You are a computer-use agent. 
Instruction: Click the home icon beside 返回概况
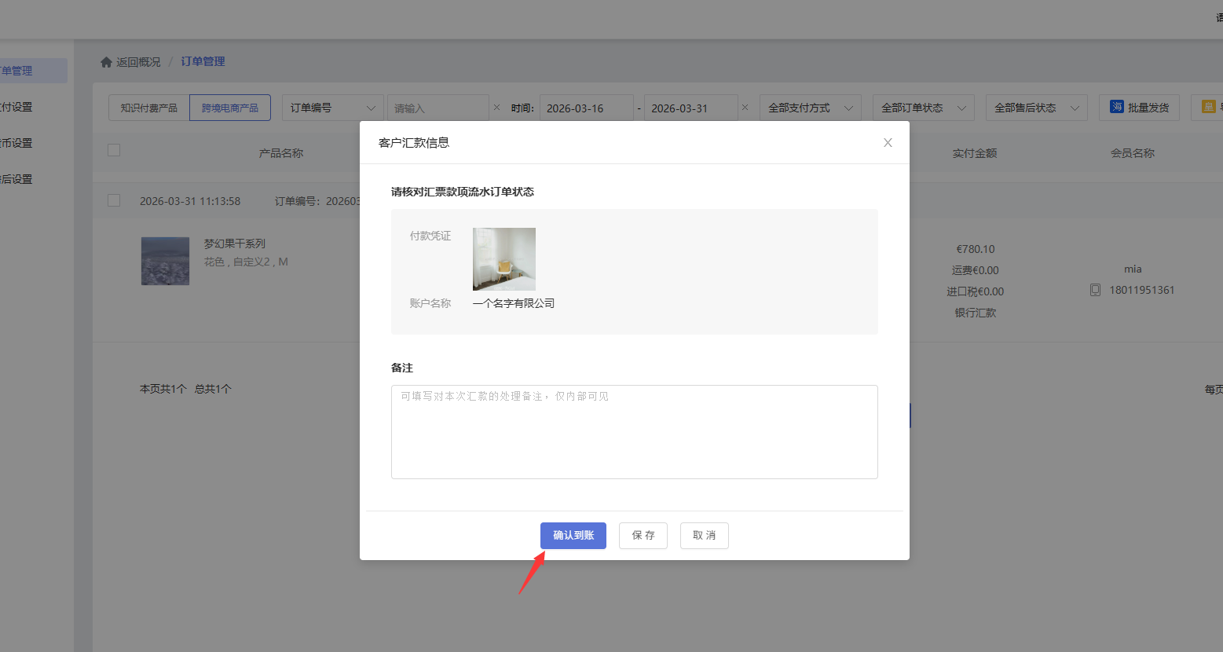[106, 62]
